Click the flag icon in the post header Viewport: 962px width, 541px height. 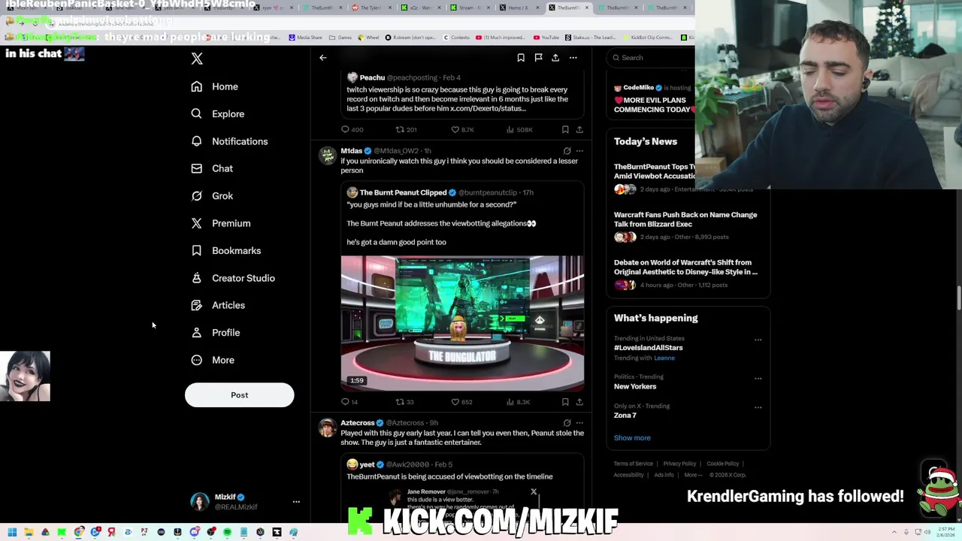[x=538, y=58]
